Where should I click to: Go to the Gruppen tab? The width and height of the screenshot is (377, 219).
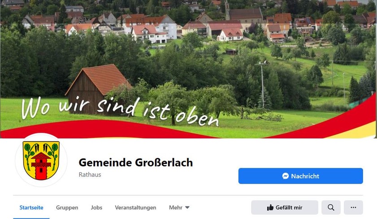(x=67, y=207)
